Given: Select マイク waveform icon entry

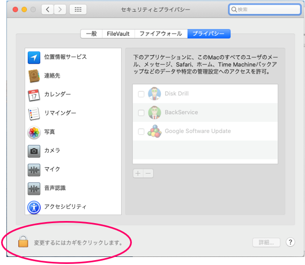Looking at the screenshot, I should point(34,170).
